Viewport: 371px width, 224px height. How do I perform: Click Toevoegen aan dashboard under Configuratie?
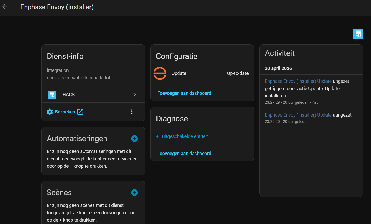pyautogui.click(x=184, y=93)
